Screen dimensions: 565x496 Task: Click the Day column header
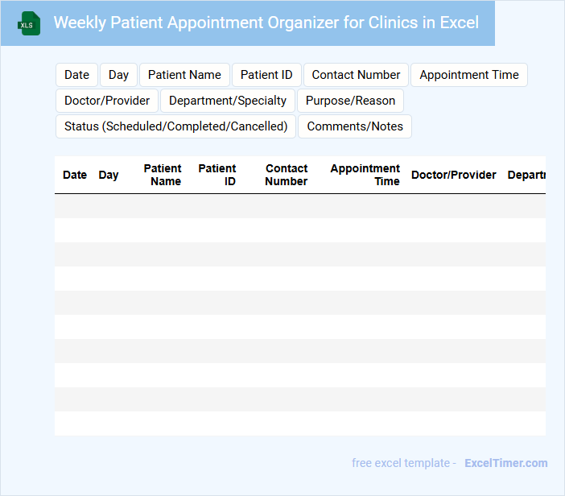(109, 175)
